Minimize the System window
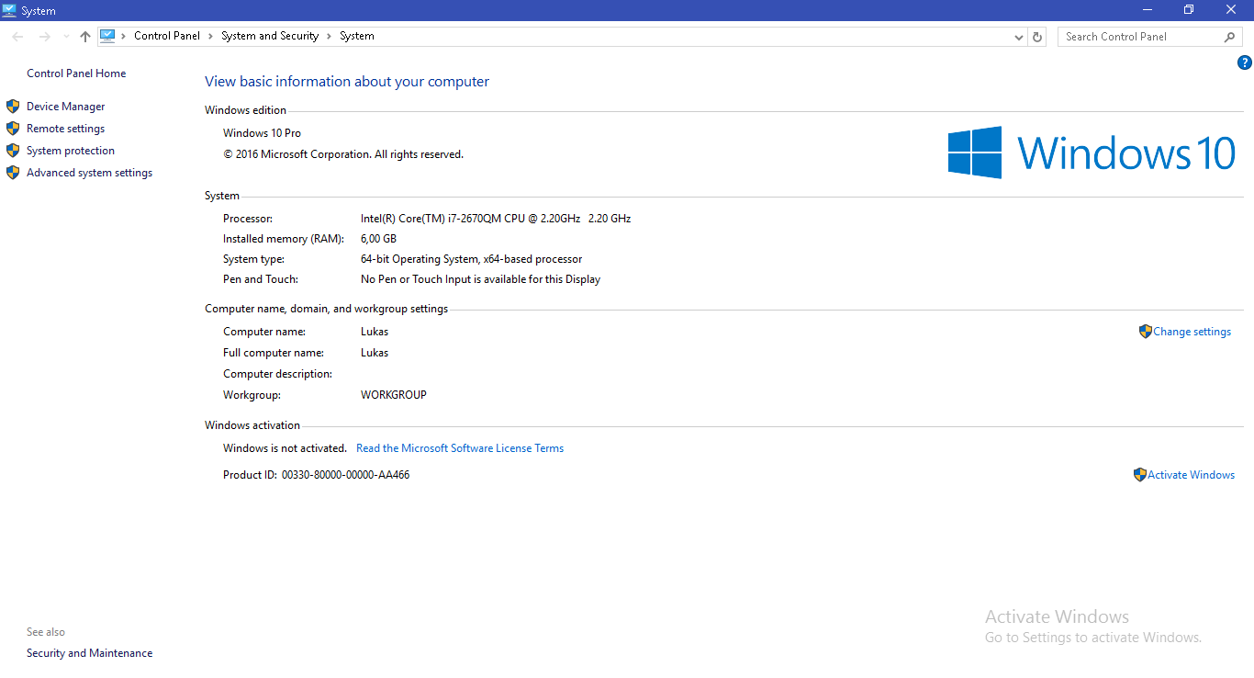The image size is (1254, 678). (1148, 10)
